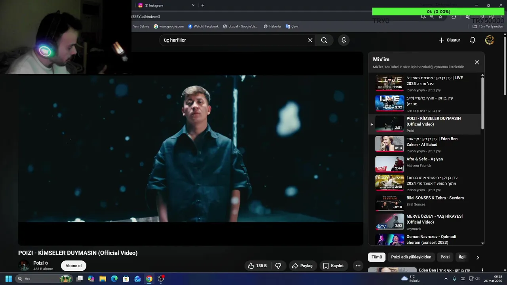Open Microsoft 365 taskbar icon
The width and height of the screenshot is (507, 285).
91,279
